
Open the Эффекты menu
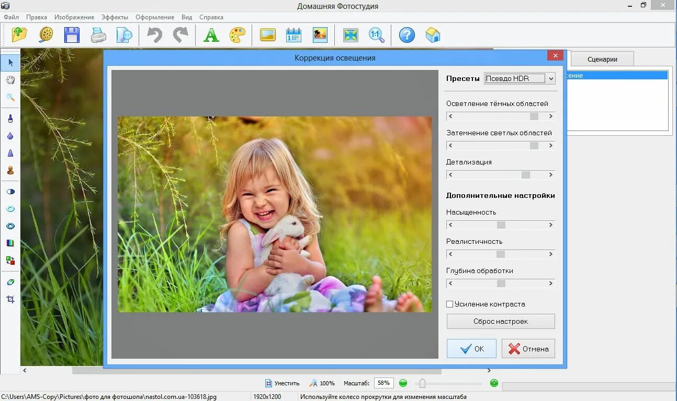click(115, 17)
